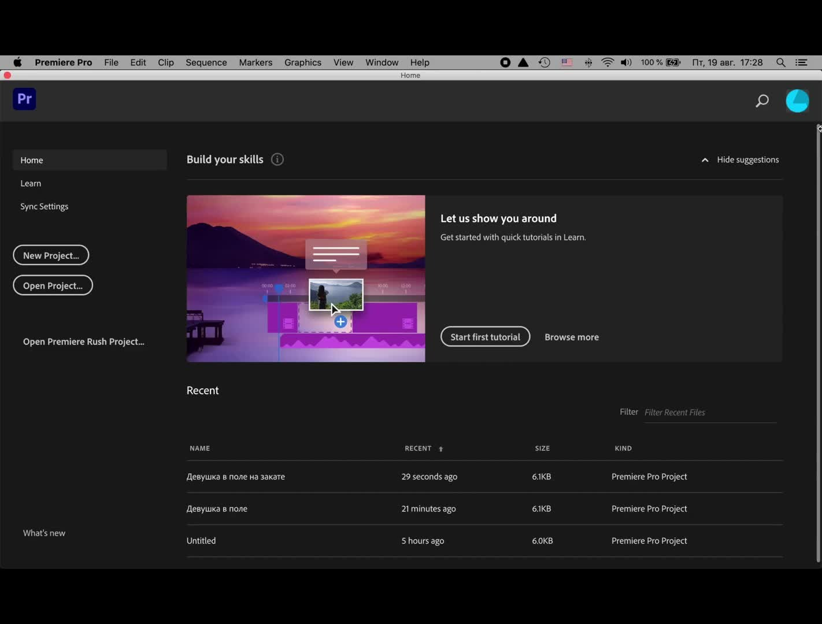
Task: Open Spotlight search in the menu bar
Action: click(780, 62)
